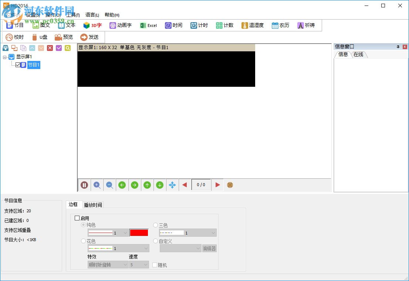Add a 温湿度 temperature-humidity display
Image resolution: width=409 pixels, height=281 pixels.
pyautogui.click(x=253, y=25)
